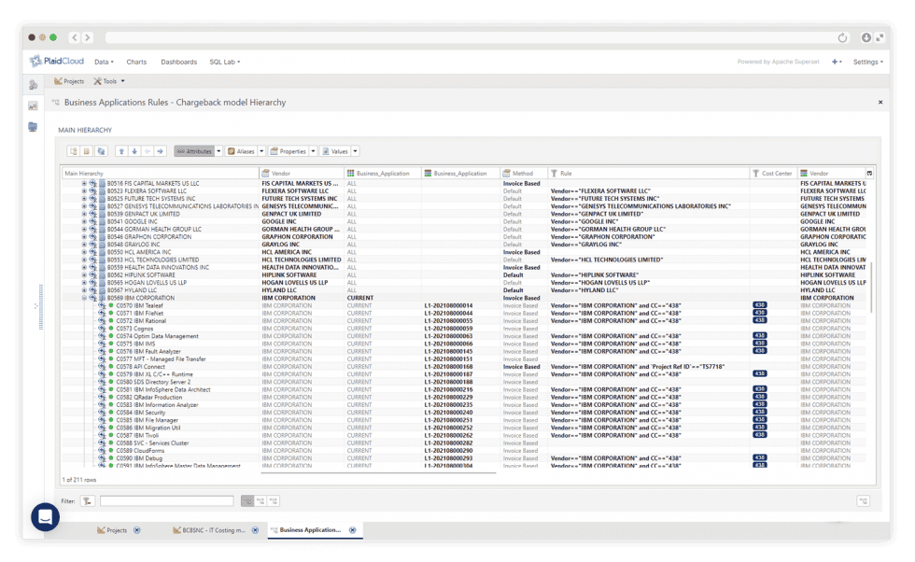Toggle the Attributes view button
The height and width of the screenshot is (562, 915).
(x=194, y=151)
